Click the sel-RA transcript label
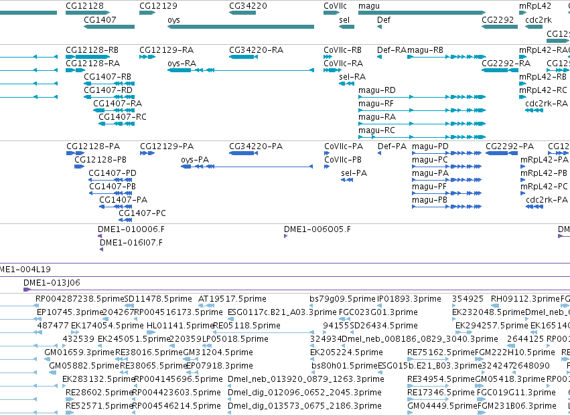Image resolution: width=570 pixels, height=416 pixels. click(352, 77)
